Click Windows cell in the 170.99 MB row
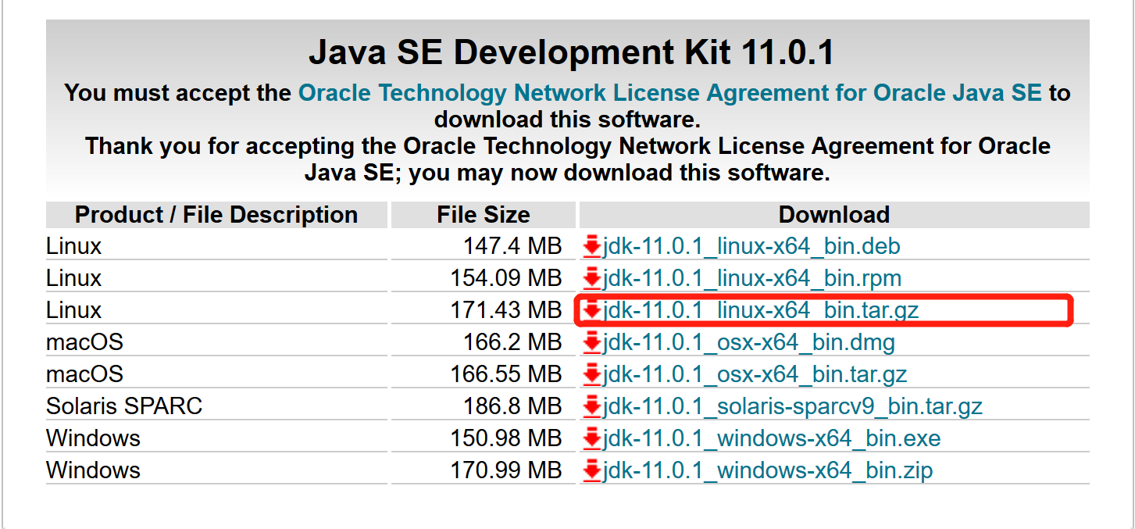1135x529 pixels. pos(216,471)
